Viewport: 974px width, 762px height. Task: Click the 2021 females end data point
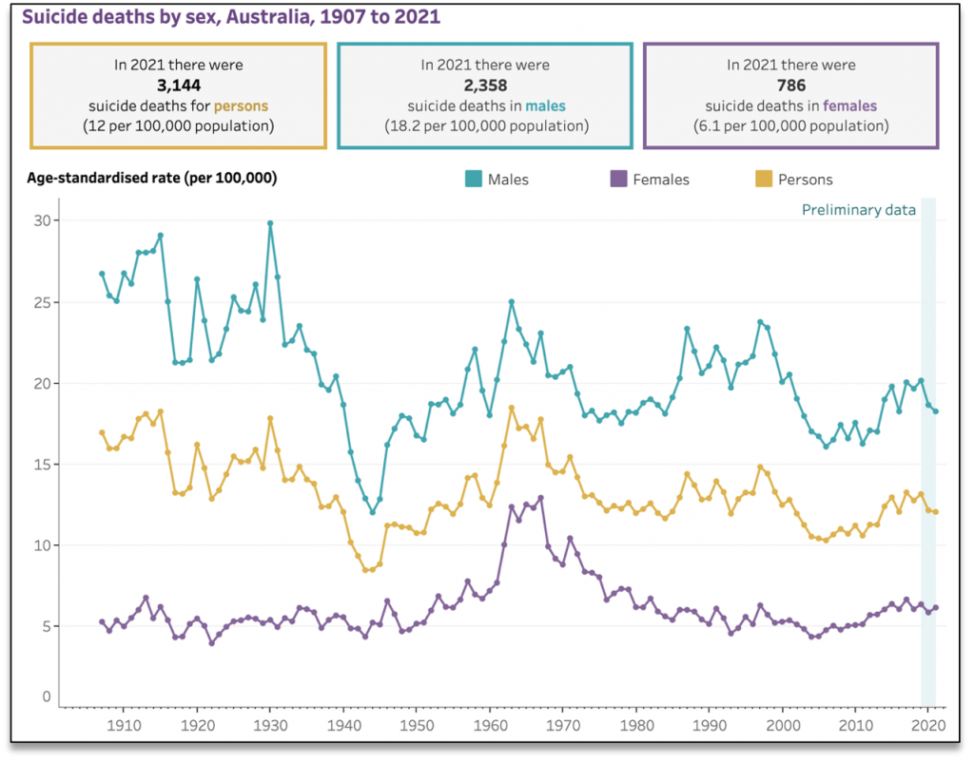[x=936, y=608]
